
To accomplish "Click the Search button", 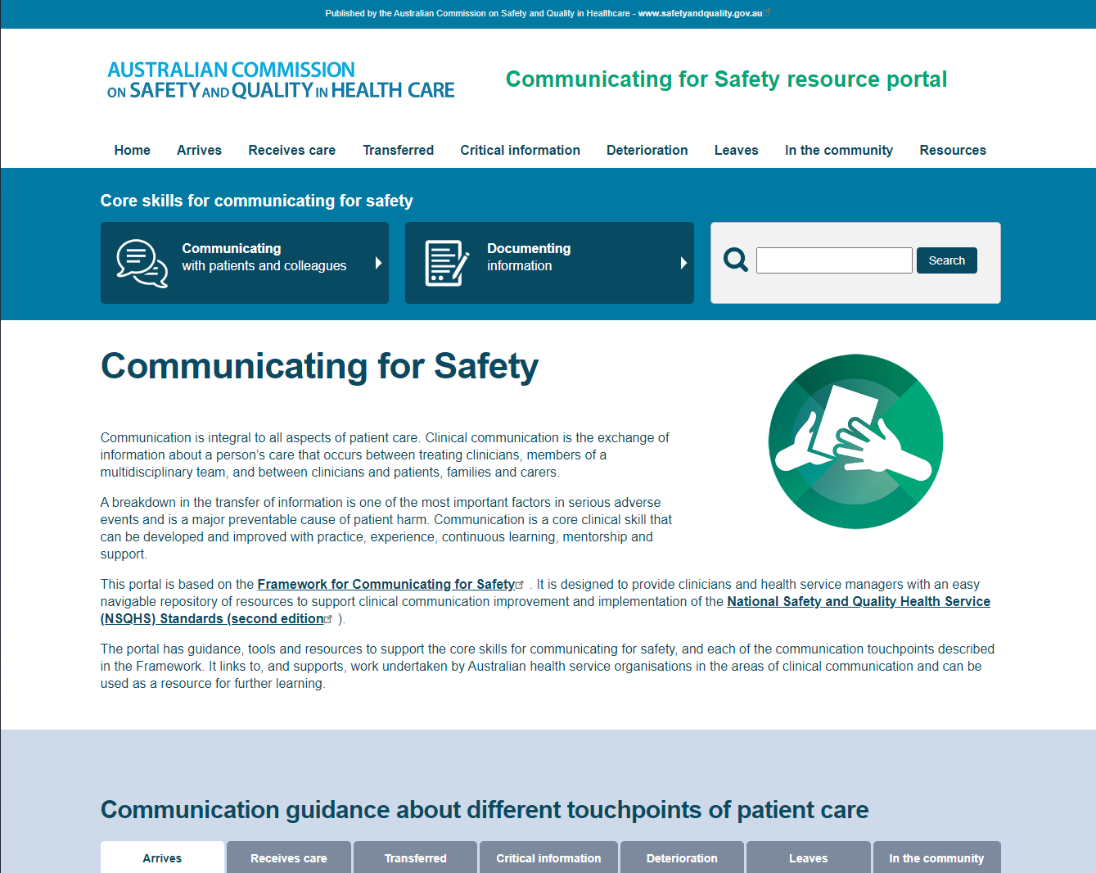I will (x=946, y=260).
